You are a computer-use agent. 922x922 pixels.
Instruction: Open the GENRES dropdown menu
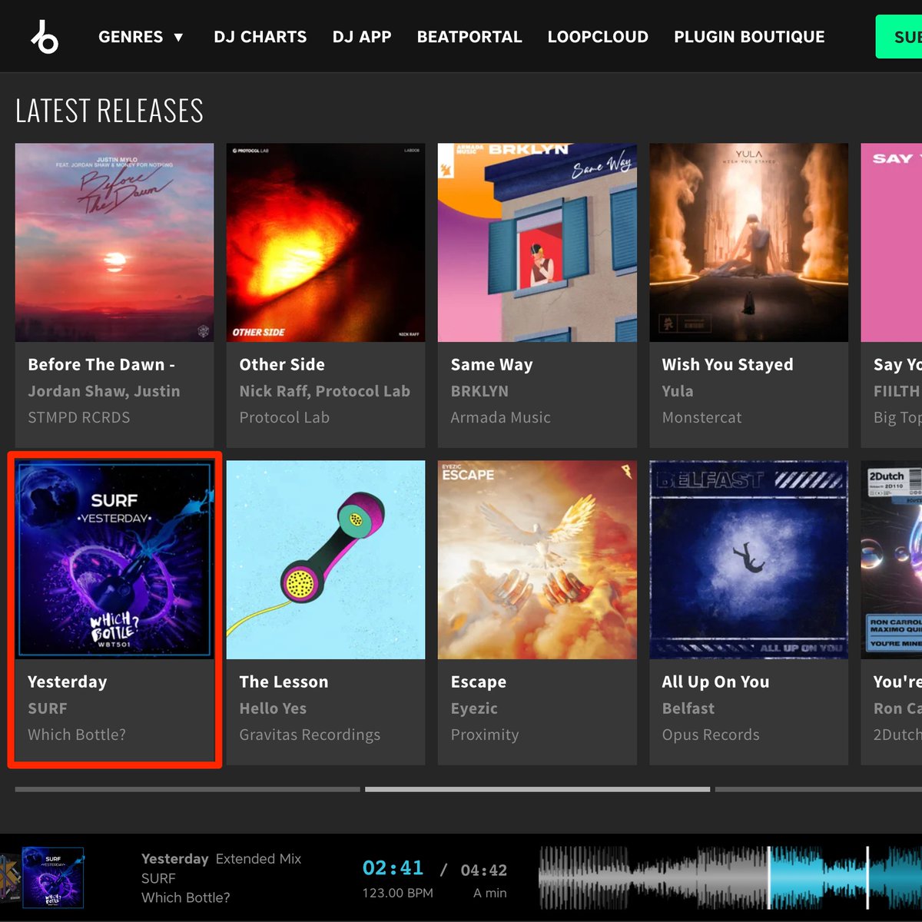click(131, 36)
